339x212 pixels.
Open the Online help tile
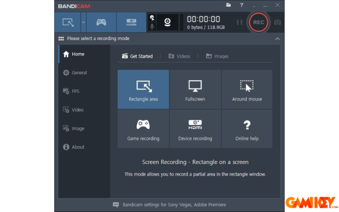(x=247, y=129)
